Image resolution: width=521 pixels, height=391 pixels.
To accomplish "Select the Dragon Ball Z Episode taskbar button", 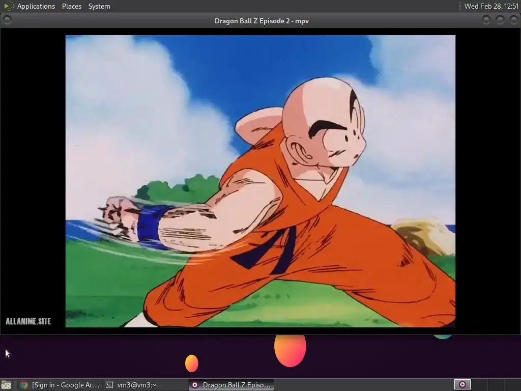I will point(231,385).
